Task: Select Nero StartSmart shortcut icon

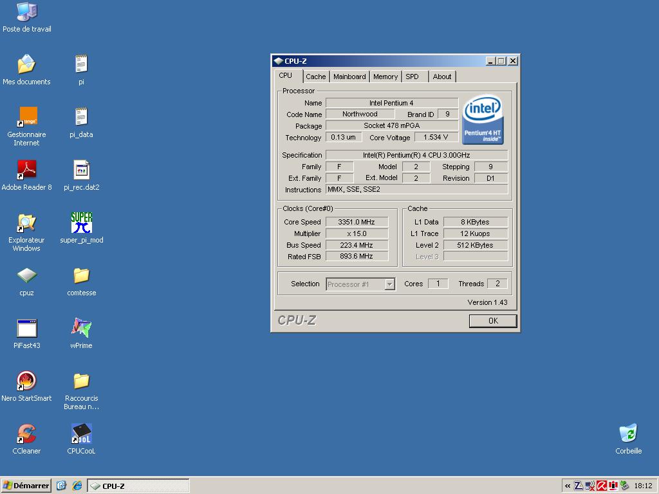Action: [26, 381]
